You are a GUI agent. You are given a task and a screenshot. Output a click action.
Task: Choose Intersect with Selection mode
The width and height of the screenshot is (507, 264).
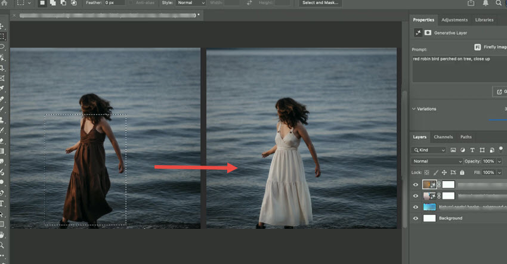pyautogui.click(x=74, y=2)
